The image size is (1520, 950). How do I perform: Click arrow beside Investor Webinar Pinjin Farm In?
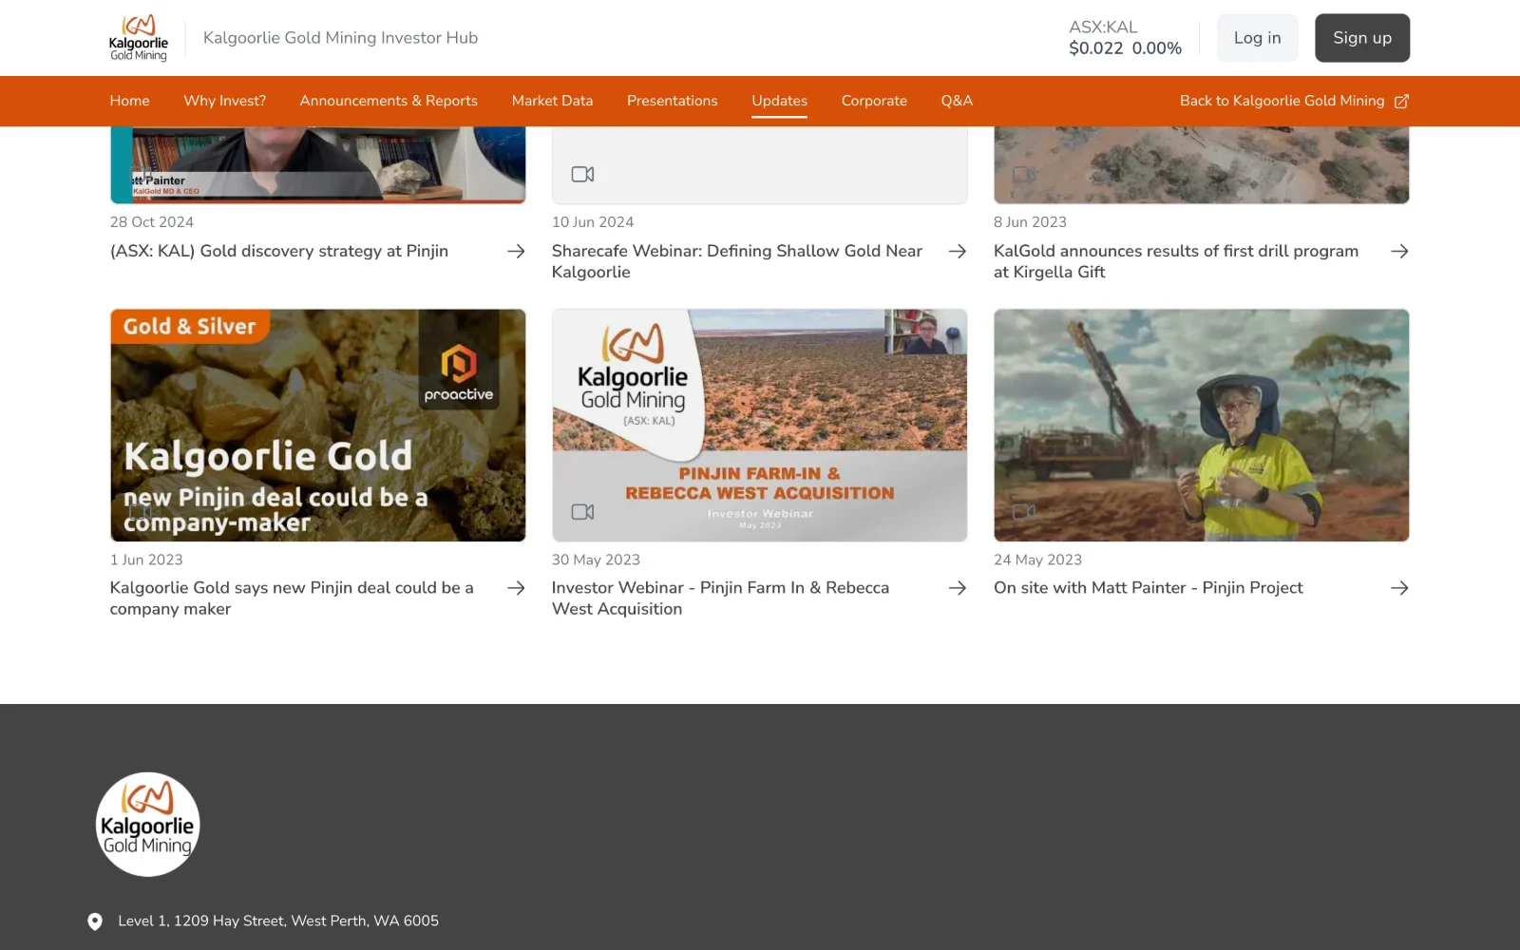pyautogui.click(x=958, y=589)
